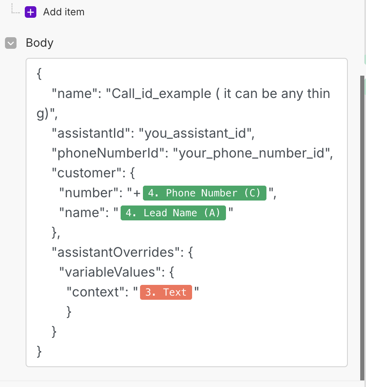
Task: Select the green Lead Name (A) variable pill
Action: click(173, 213)
